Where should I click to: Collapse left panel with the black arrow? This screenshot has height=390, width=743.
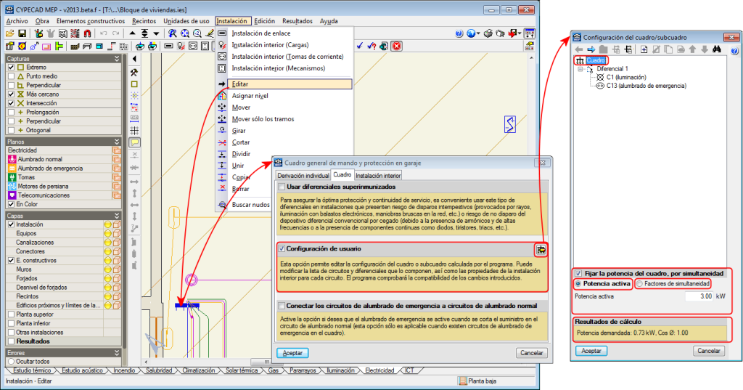pyautogui.click(x=134, y=59)
